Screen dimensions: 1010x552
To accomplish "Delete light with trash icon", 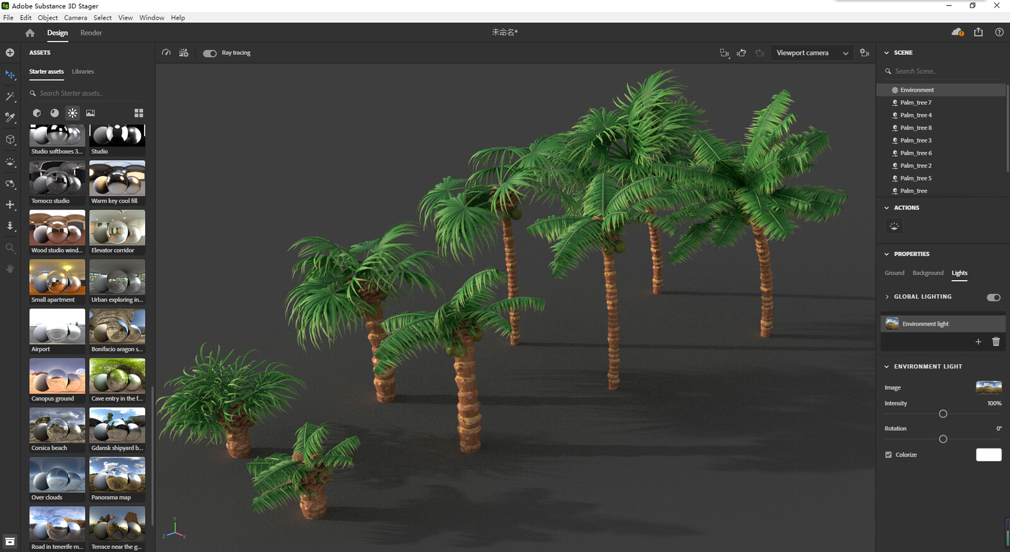I will [996, 341].
